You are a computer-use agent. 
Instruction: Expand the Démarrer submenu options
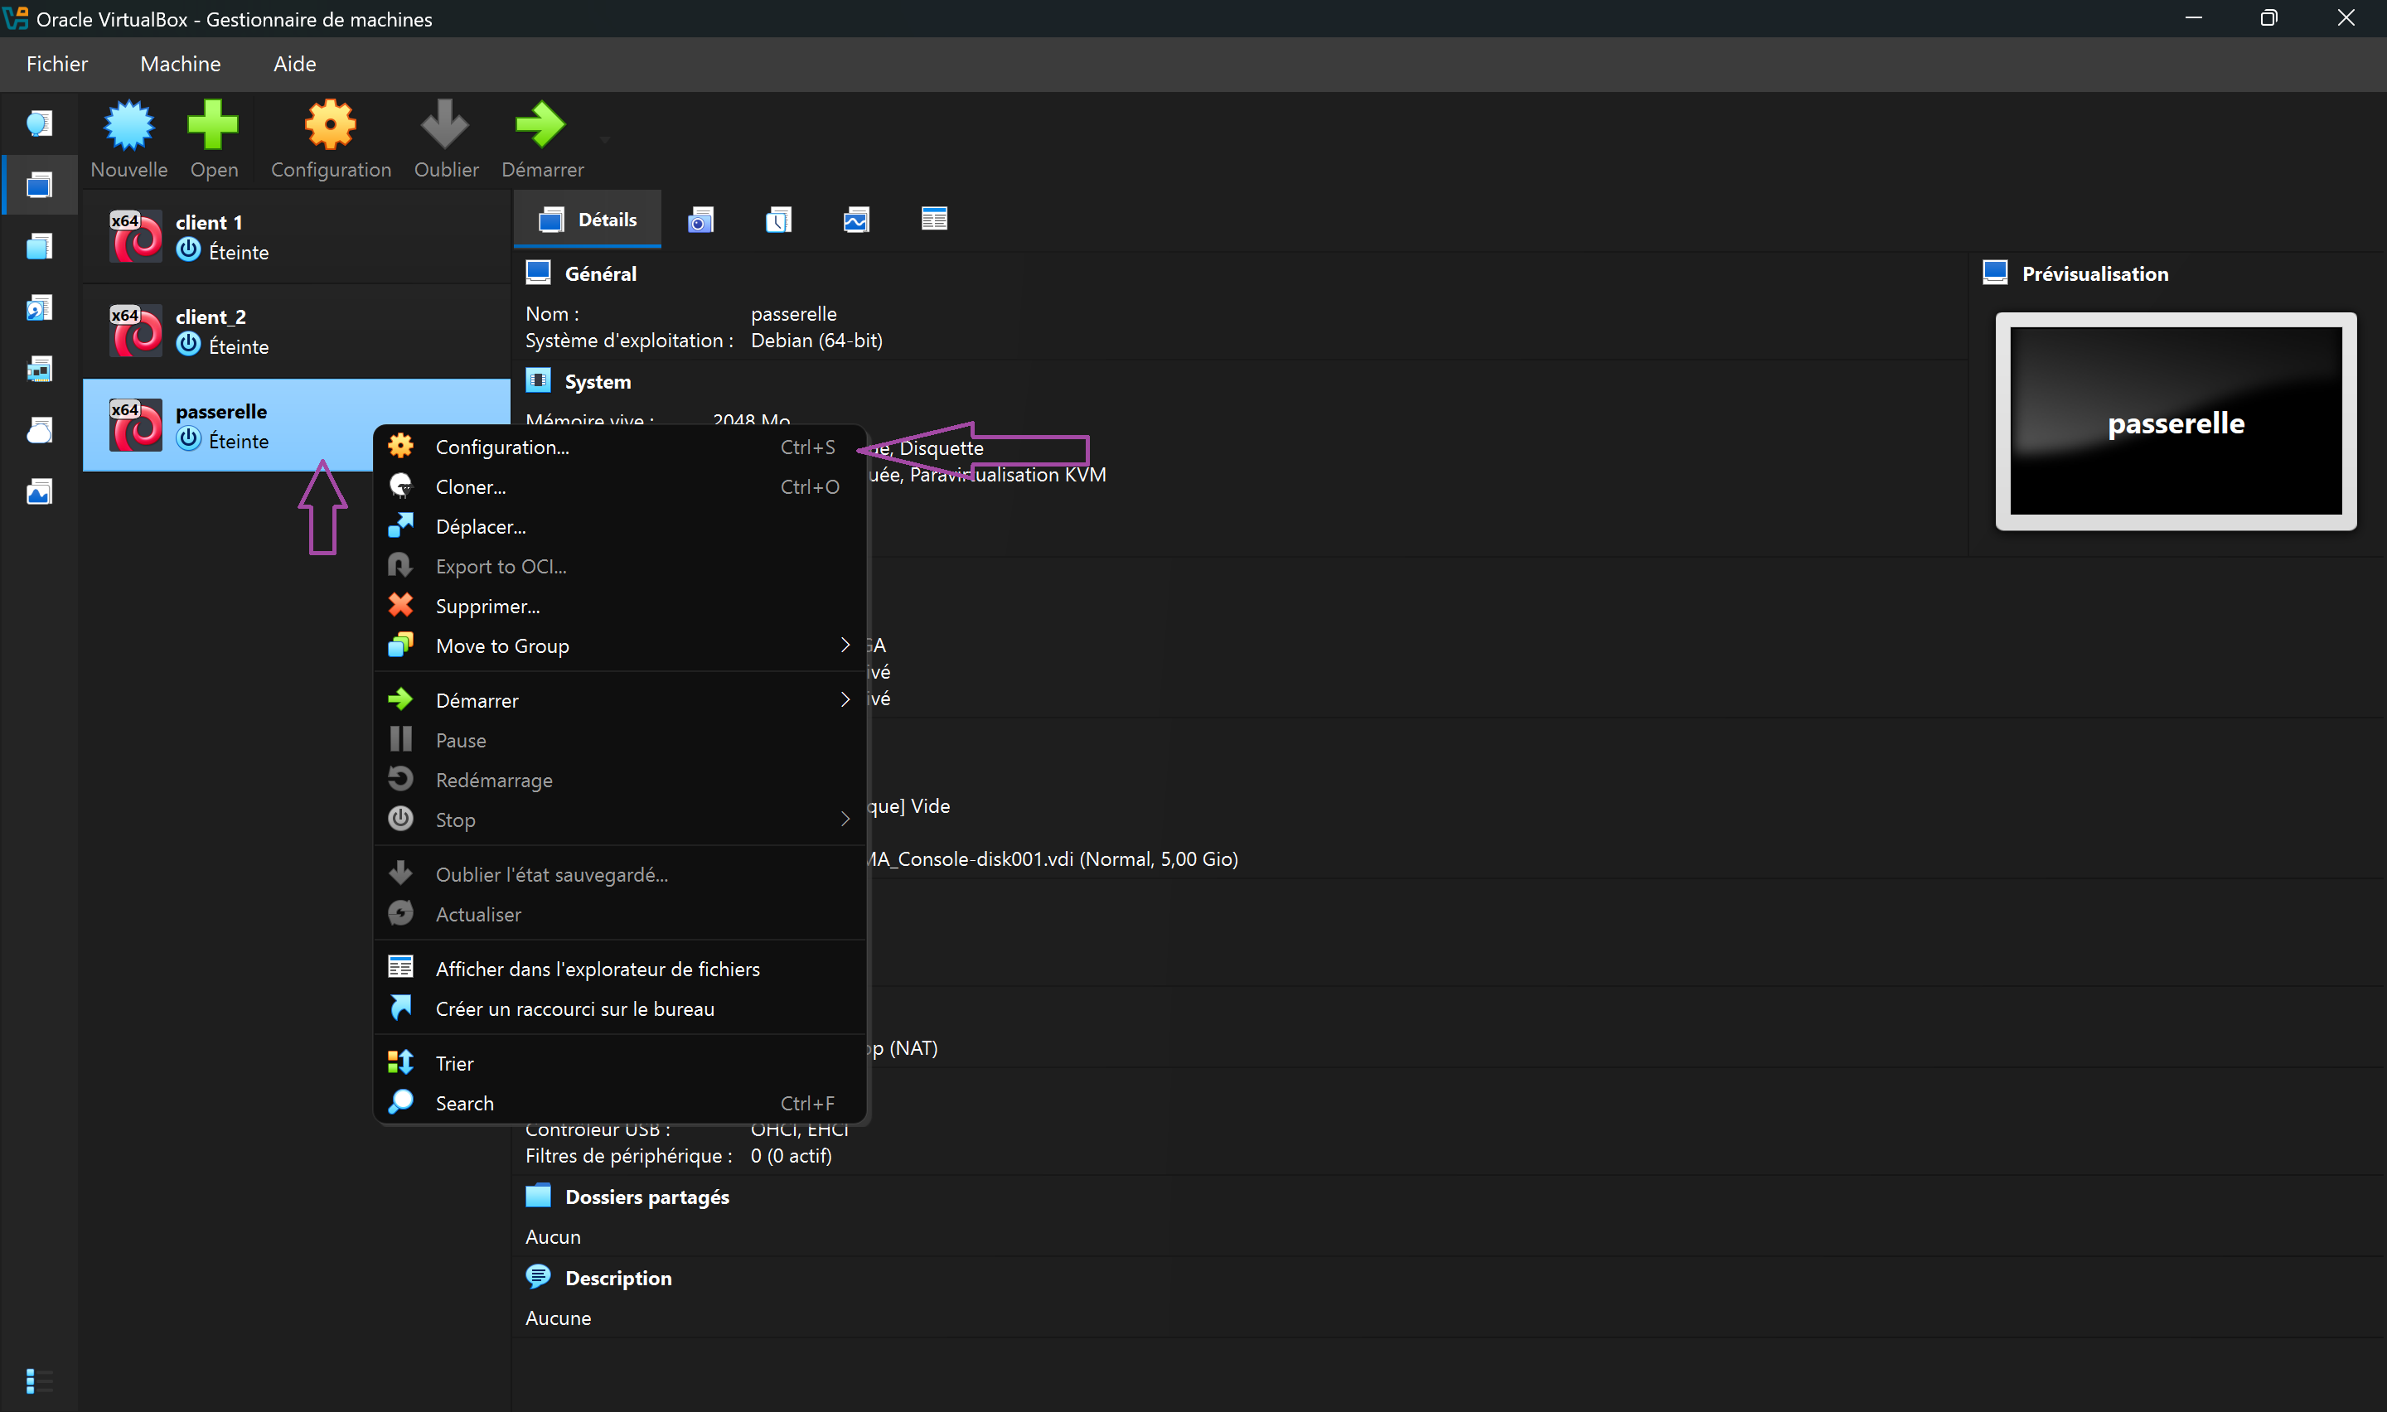(619, 699)
